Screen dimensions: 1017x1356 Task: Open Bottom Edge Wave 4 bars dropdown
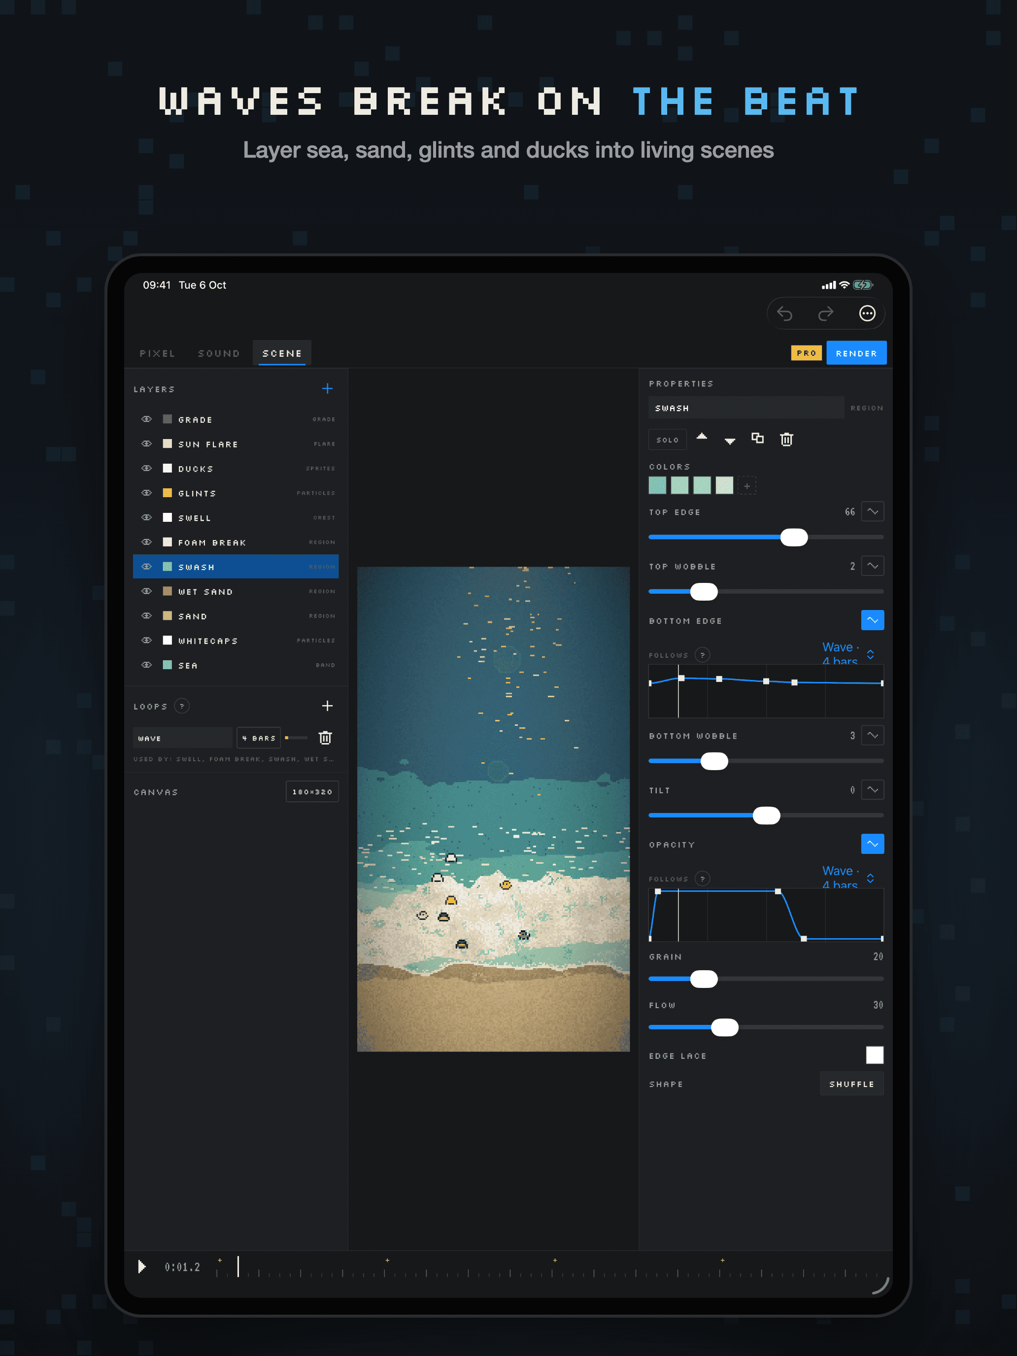tap(848, 653)
